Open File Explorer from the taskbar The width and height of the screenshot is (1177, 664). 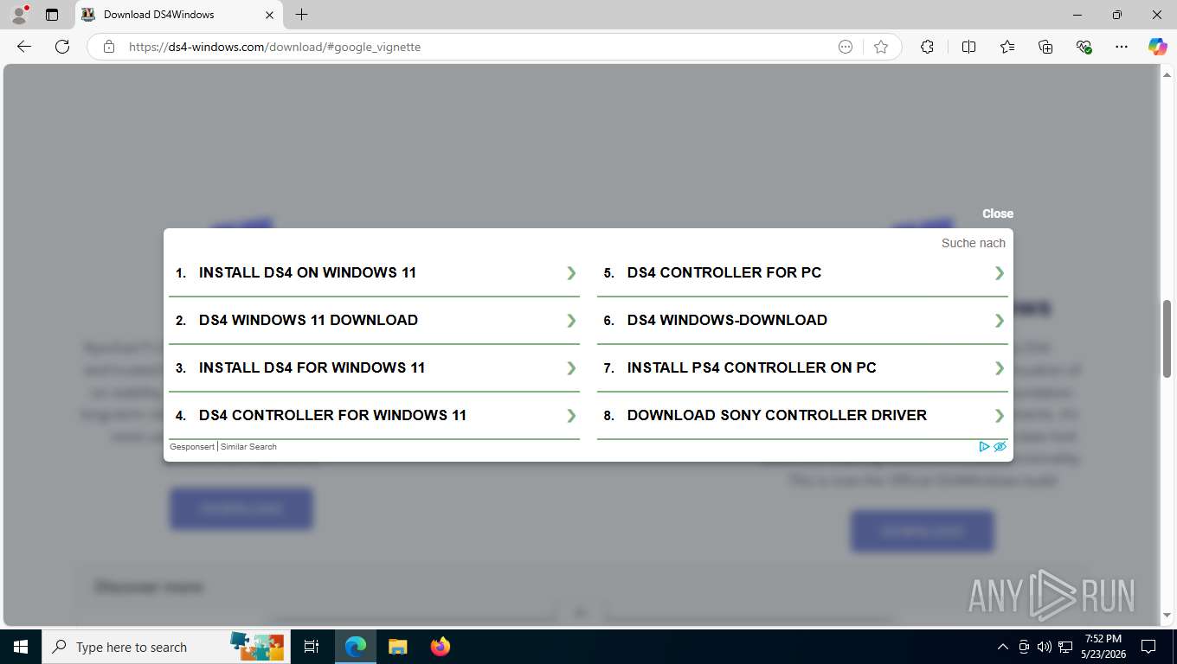click(x=397, y=647)
